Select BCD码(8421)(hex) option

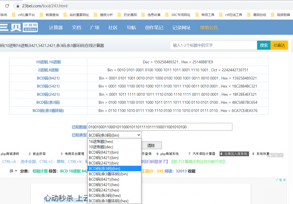tap(114, 179)
